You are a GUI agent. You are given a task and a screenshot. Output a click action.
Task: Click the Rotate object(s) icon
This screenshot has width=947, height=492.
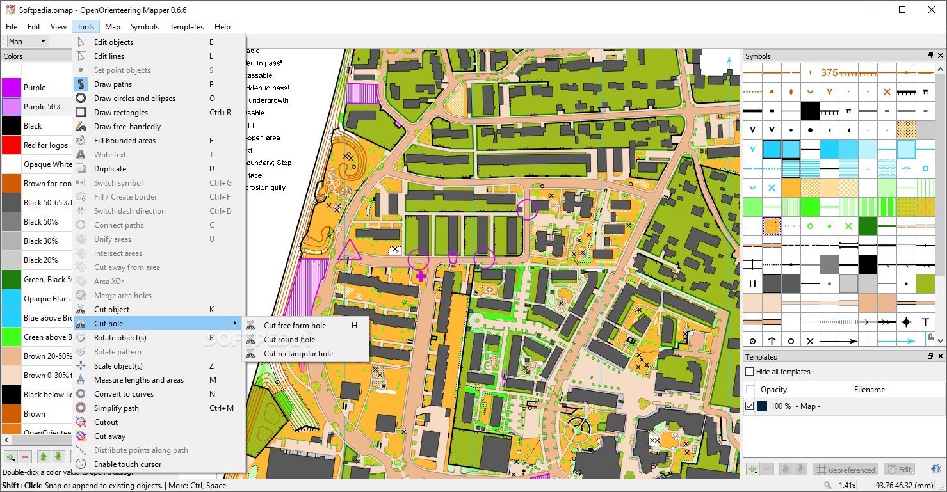(81, 338)
